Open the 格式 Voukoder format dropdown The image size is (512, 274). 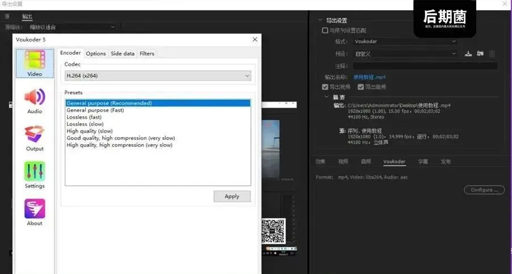pos(405,41)
